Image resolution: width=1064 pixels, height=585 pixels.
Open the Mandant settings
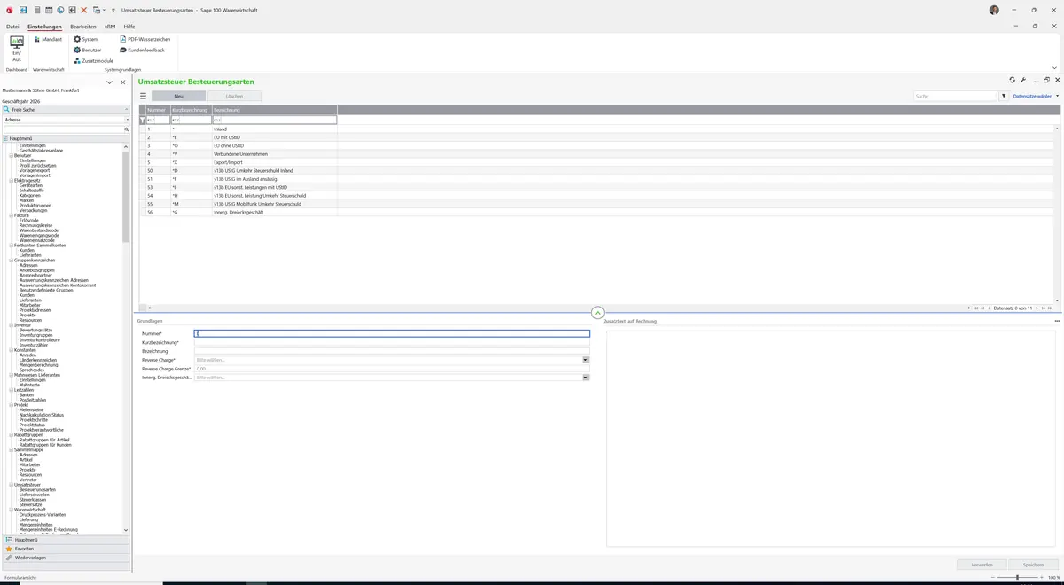tap(49, 39)
